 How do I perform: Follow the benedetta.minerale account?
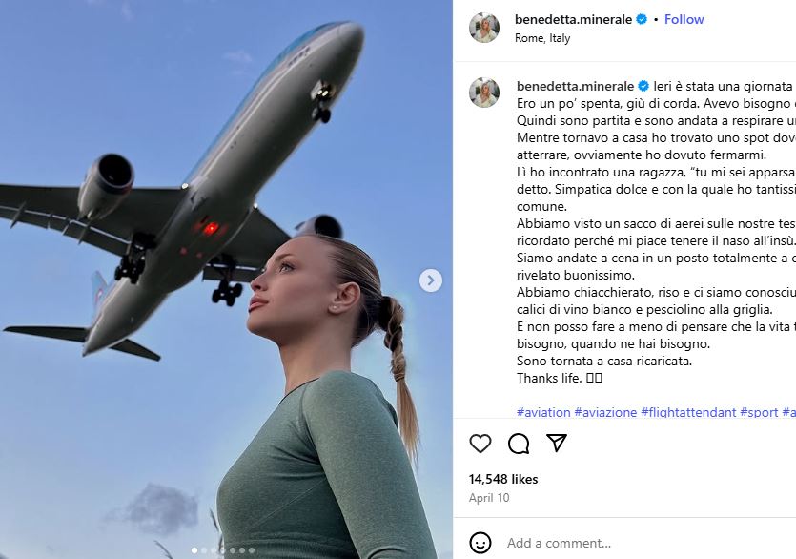pos(684,19)
